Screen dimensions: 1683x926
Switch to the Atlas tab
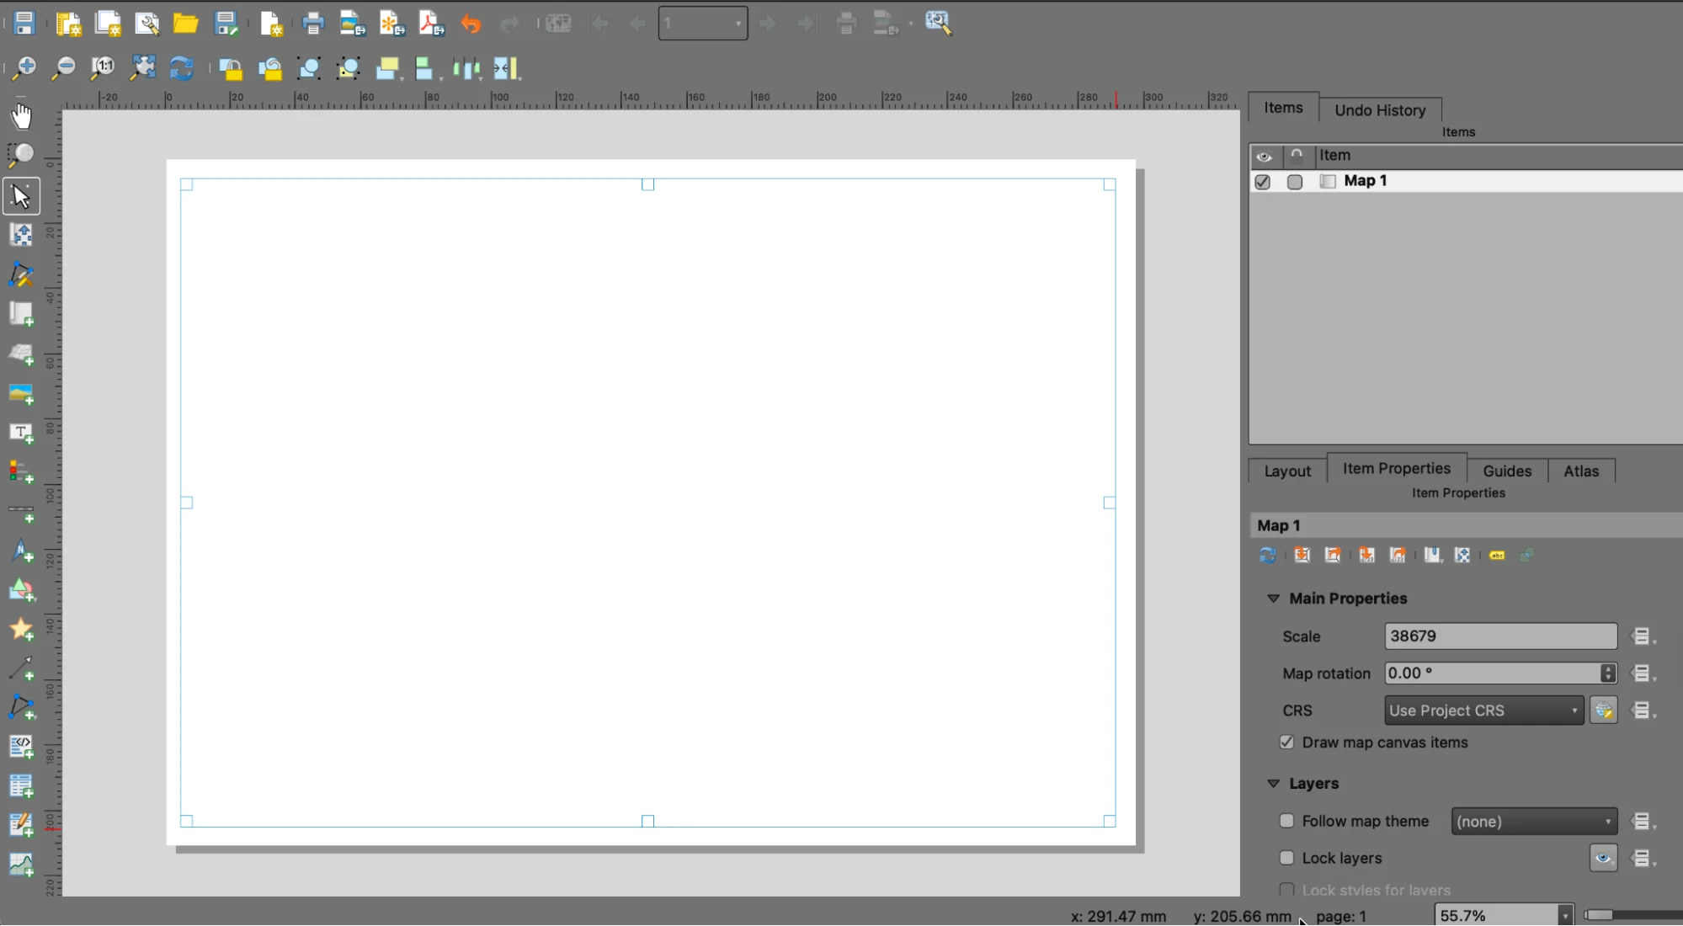tap(1580, 471)
